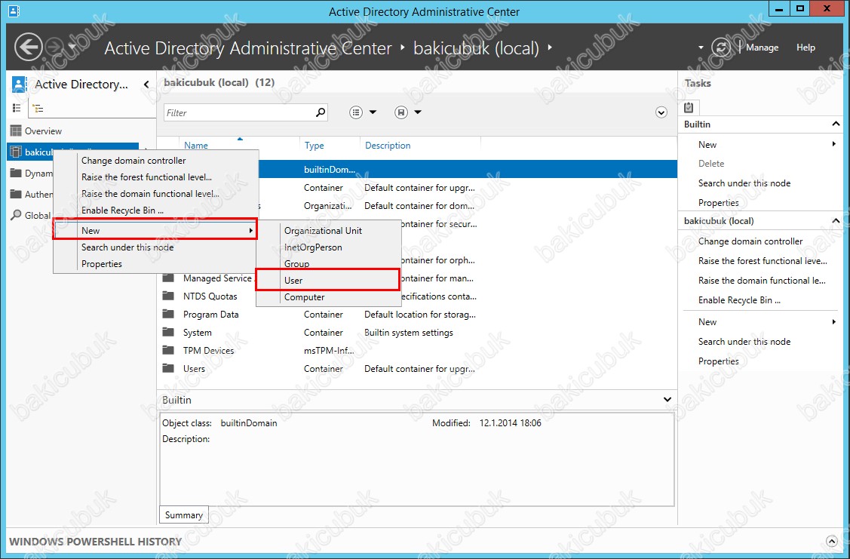Collapse the Builtin tasks section
This screenshot has width=850, height=559.
click(836, 124)
